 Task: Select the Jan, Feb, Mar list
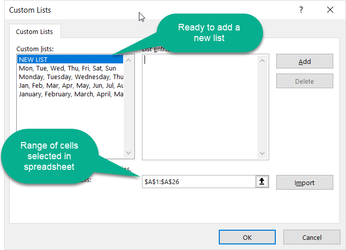[70, 85]
